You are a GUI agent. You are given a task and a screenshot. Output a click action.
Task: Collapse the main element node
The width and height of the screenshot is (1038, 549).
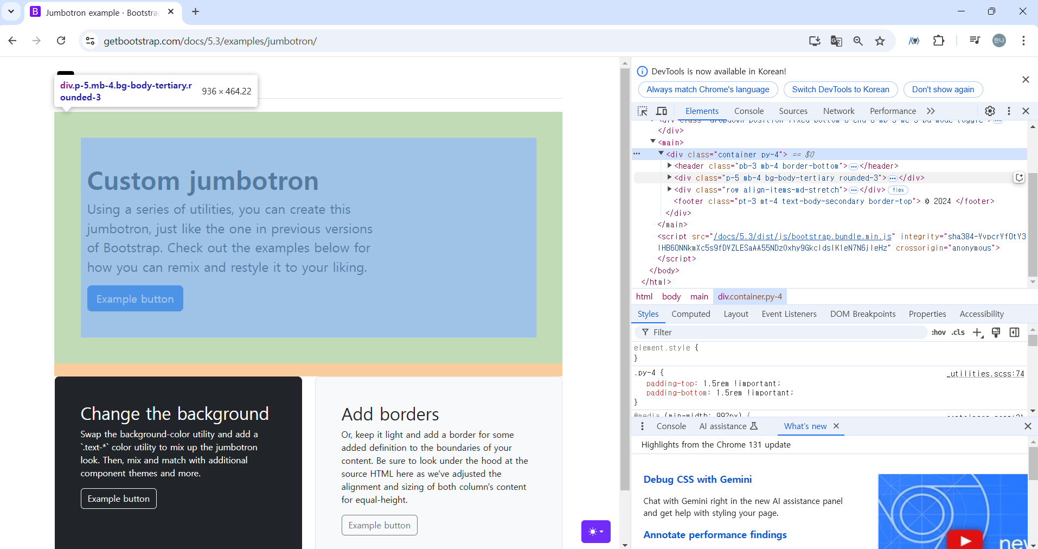(x=653, y=142)
